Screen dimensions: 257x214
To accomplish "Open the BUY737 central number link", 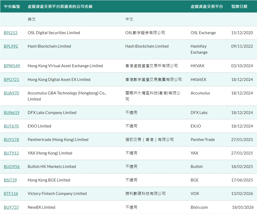I will 11,207.
